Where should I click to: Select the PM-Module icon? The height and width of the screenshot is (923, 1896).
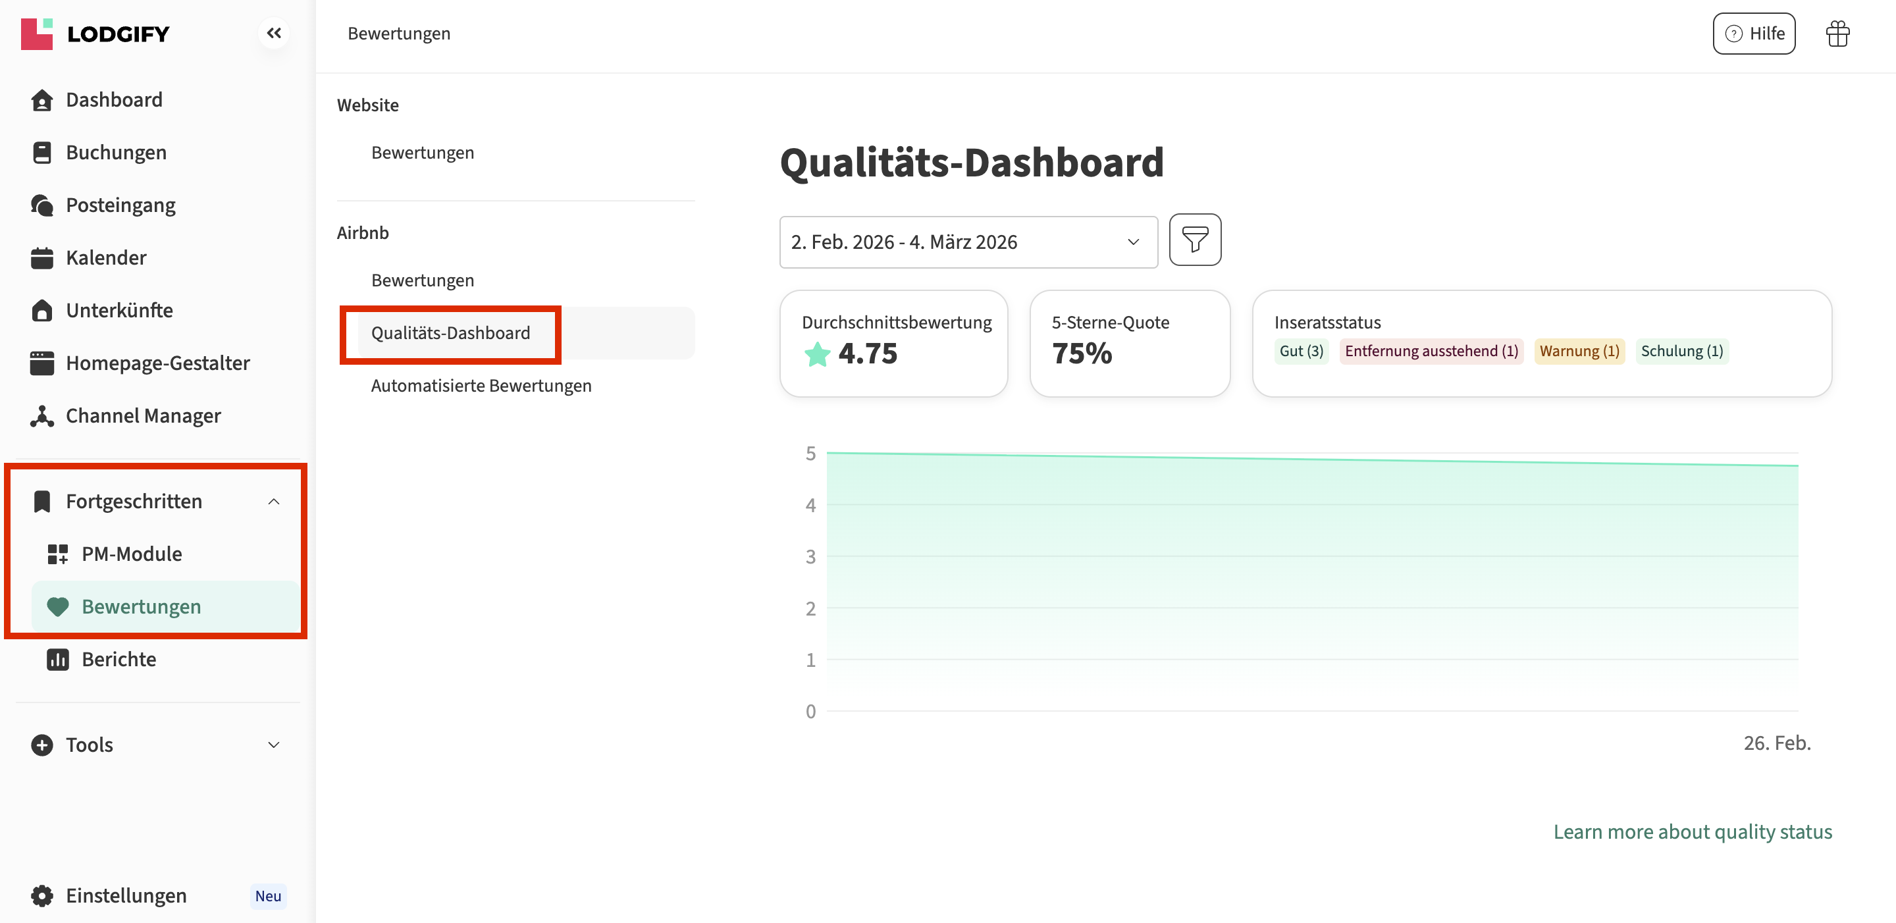coord(57,554)
